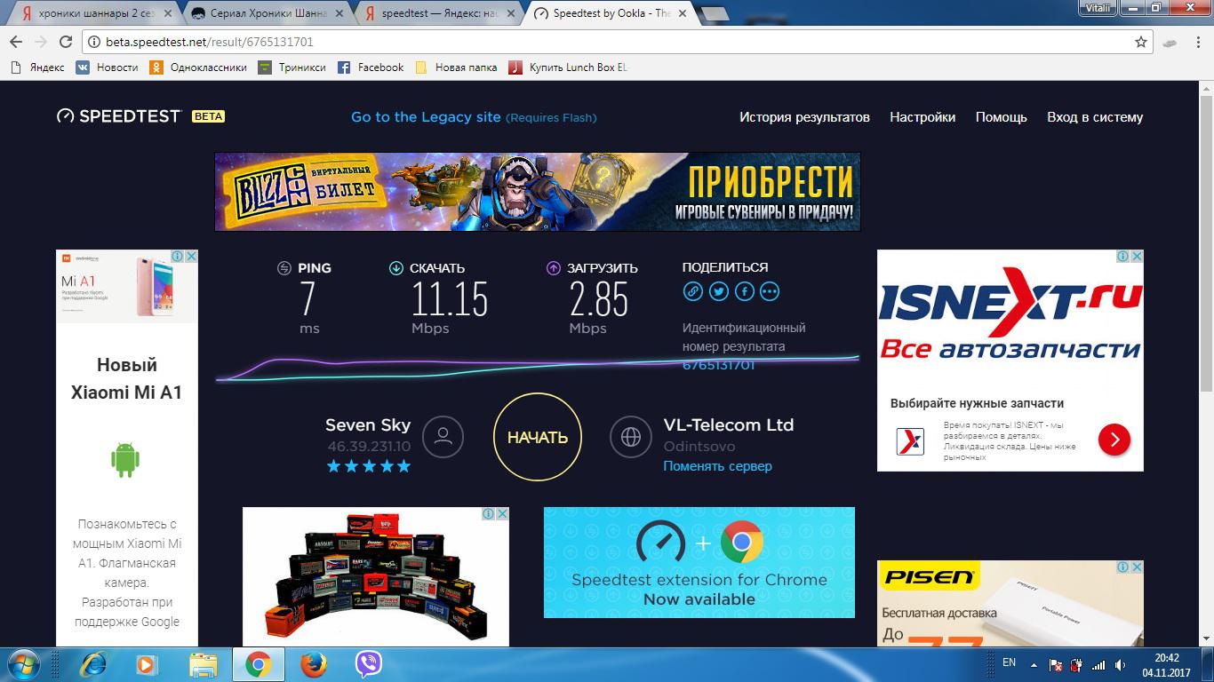1214x682 pixels.
Task: Click the copy link share icon
Action: [692, 291]
